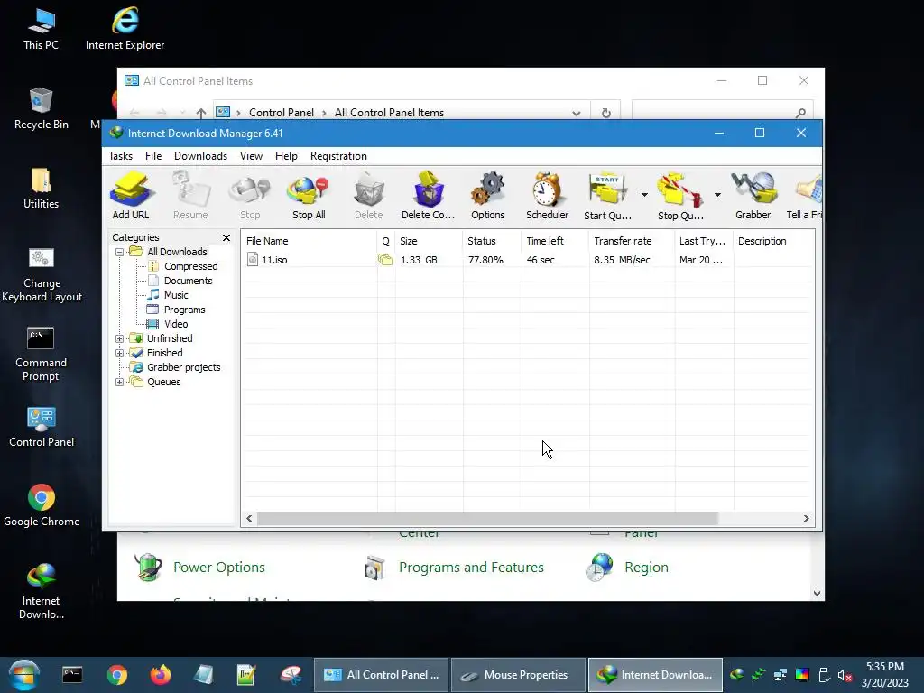Viewport: 924px width, 693px height.
Task: Click the Start Queue icon
Action: coord(607,196)
